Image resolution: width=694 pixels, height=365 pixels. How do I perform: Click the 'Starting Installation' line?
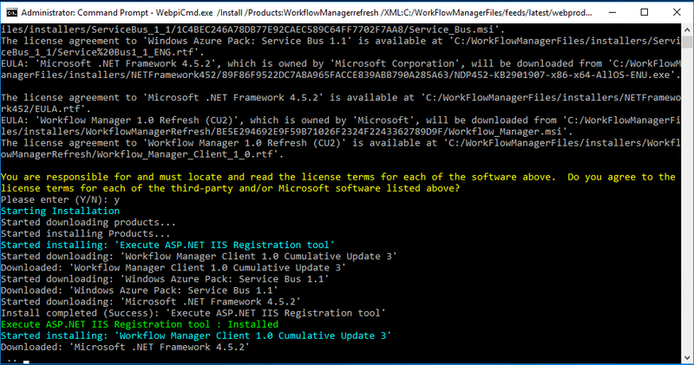pos(60,211)
